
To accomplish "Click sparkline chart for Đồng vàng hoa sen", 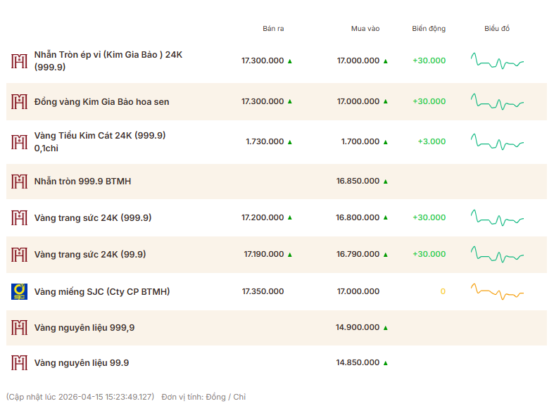I will point(497,101).
